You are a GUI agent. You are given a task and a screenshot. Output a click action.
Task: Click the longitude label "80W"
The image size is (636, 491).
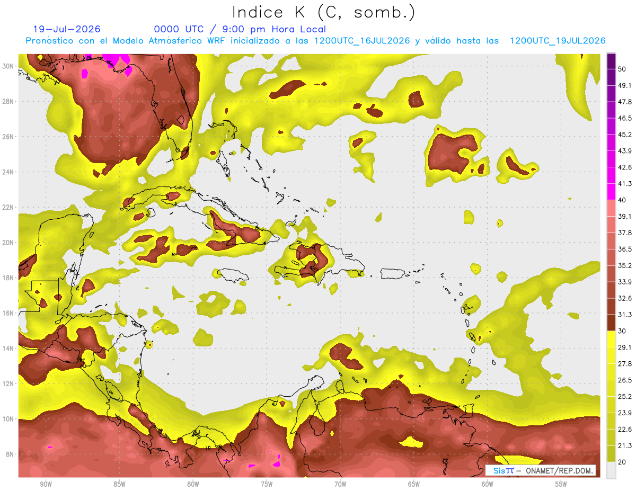[193, 484]
